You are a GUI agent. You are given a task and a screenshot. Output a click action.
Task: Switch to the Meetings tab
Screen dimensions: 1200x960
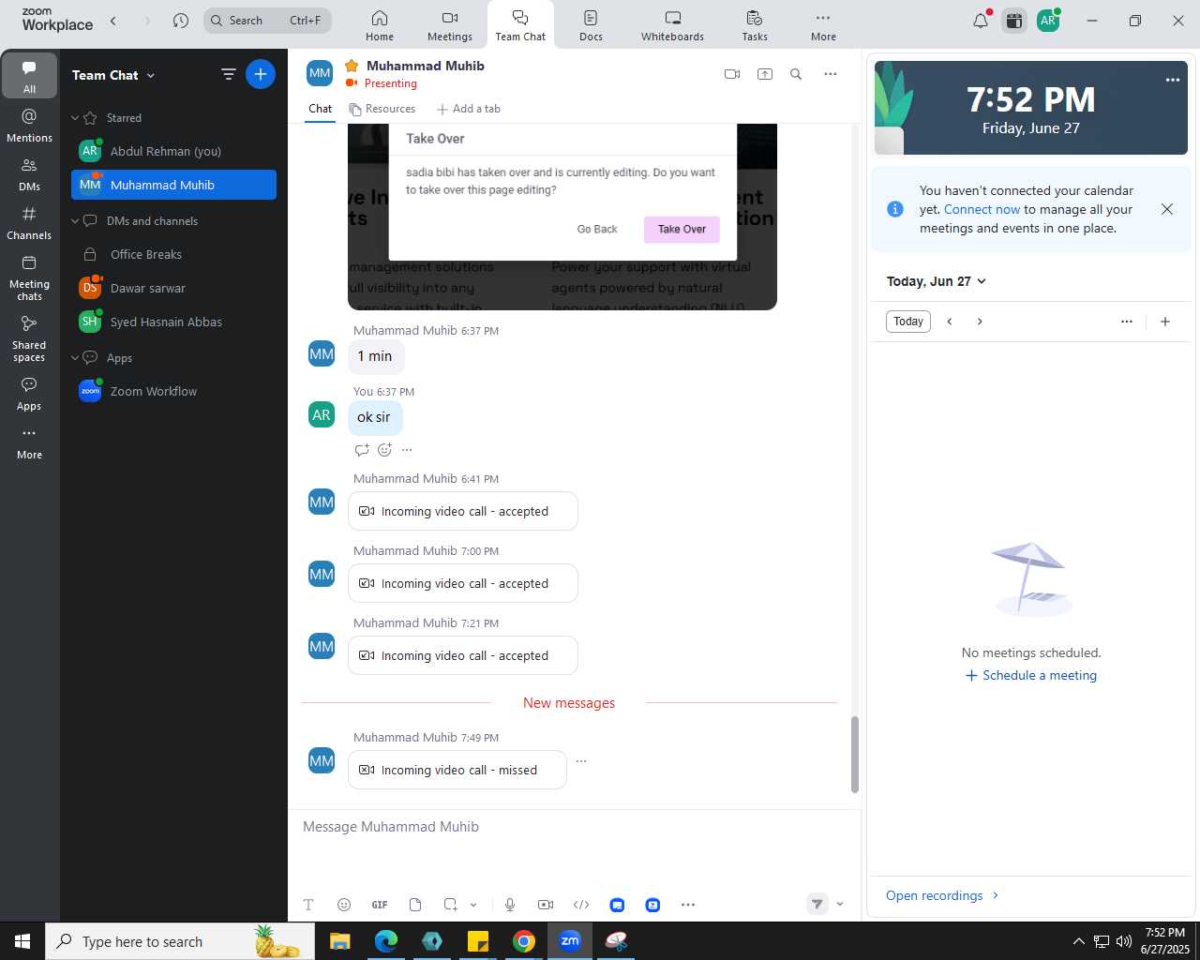pyautogui.click(x=450, y=25)
